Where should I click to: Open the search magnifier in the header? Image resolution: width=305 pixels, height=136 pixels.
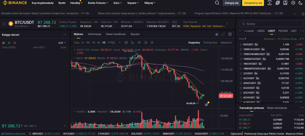click(217, 3)
